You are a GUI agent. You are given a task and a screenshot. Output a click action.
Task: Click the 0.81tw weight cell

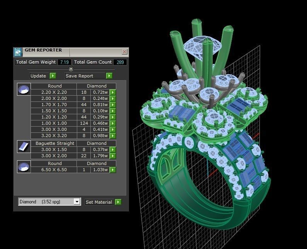click(100, 105)
